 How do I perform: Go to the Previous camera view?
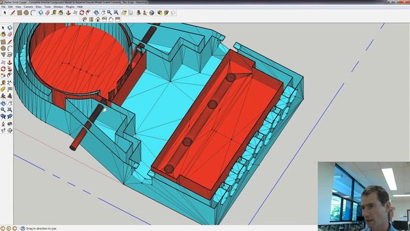pos(3,116)
